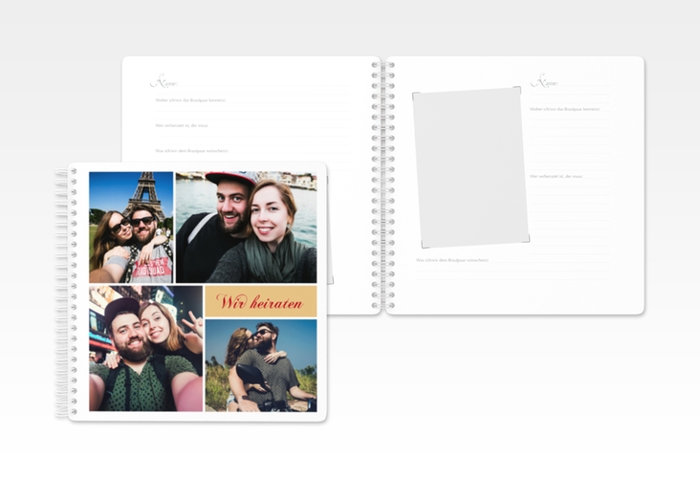Click the grey photo placeholder on right page
The width and height of the screenshot is (700, 478).
[x=471, y=167]
